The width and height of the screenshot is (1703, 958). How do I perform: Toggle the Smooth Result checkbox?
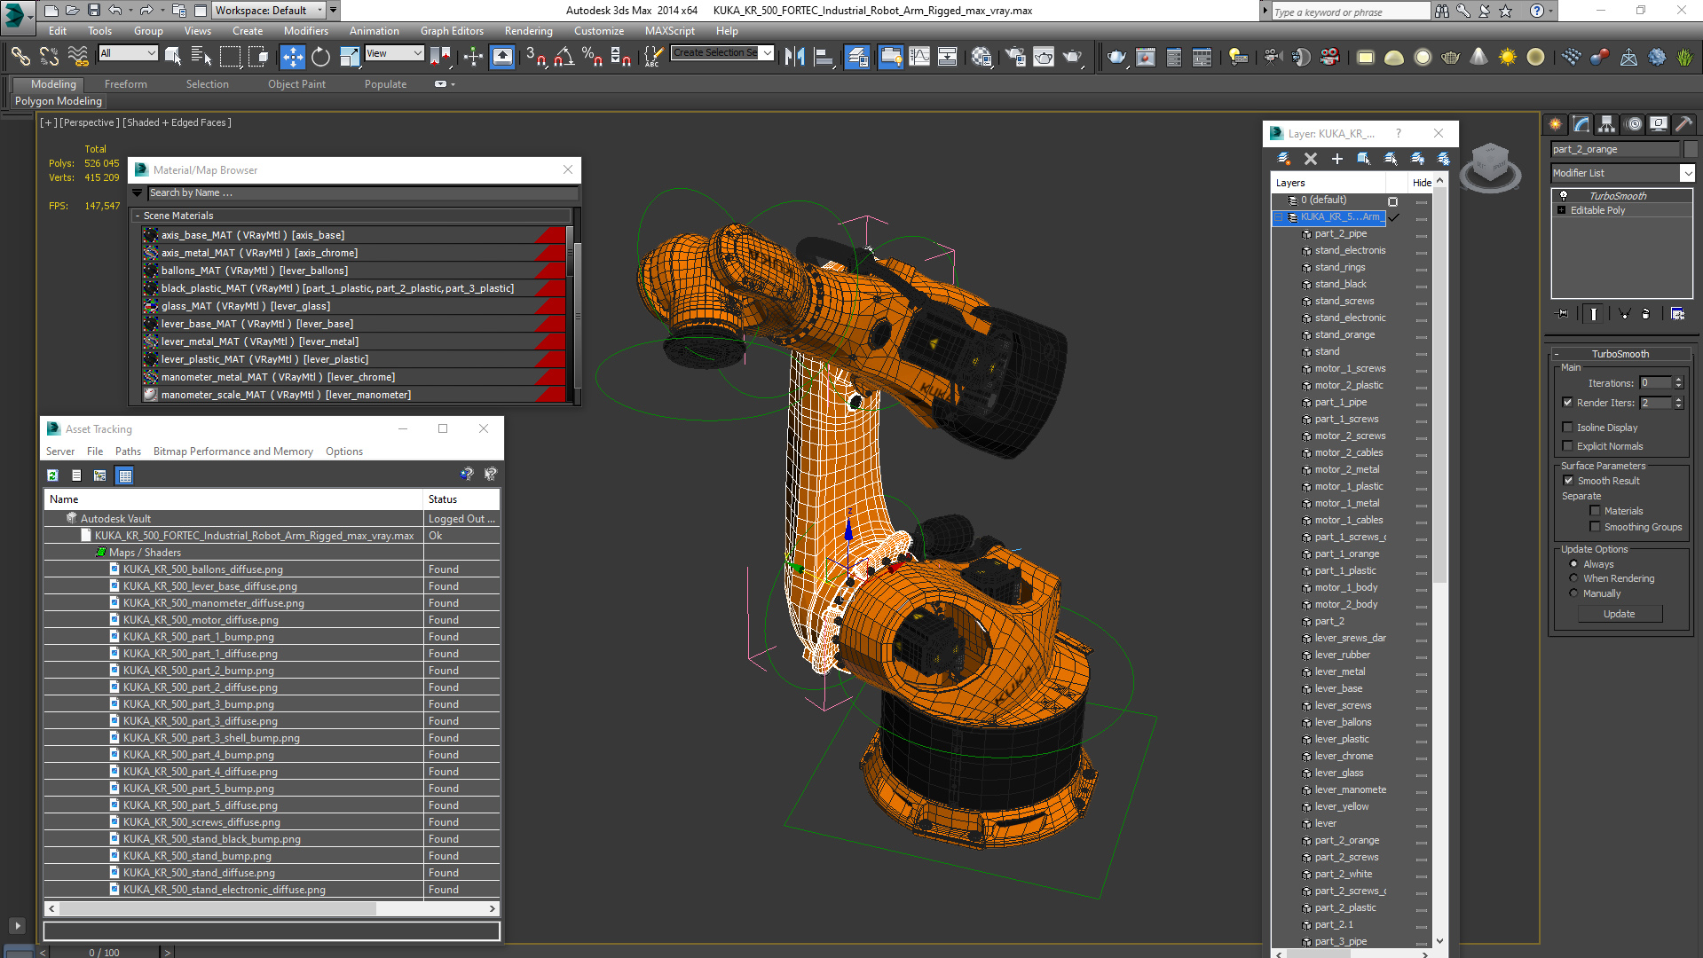tap(1568, 480)
